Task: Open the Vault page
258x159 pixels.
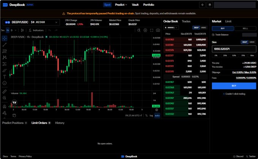Action: coord(135,5)
